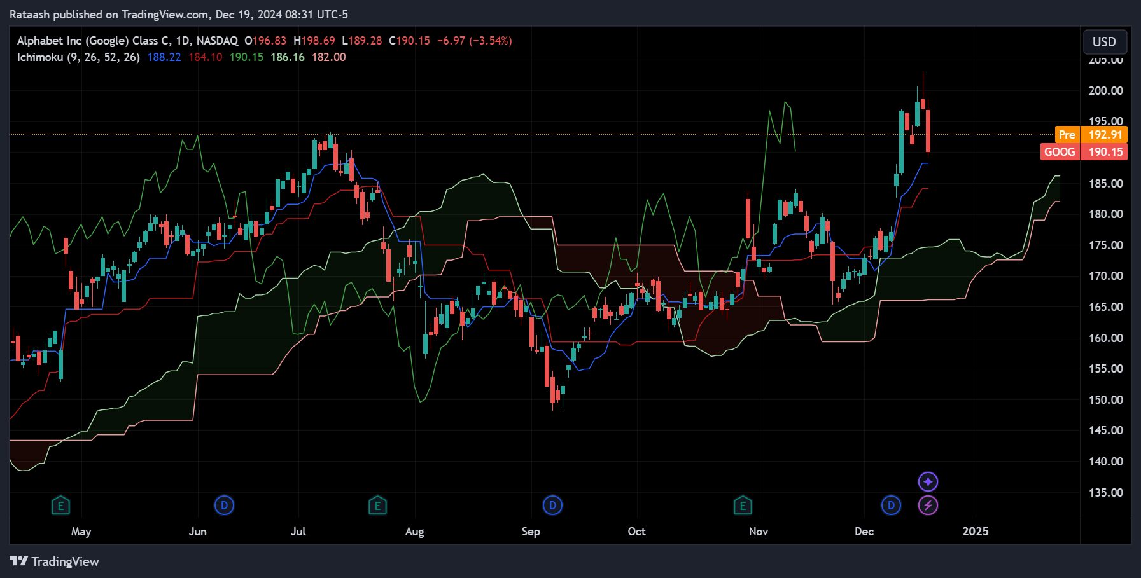Viewport: 1141px width, 578px height.
Task: Click the 175.00 price axis label
Action: tap(1106, 245)
